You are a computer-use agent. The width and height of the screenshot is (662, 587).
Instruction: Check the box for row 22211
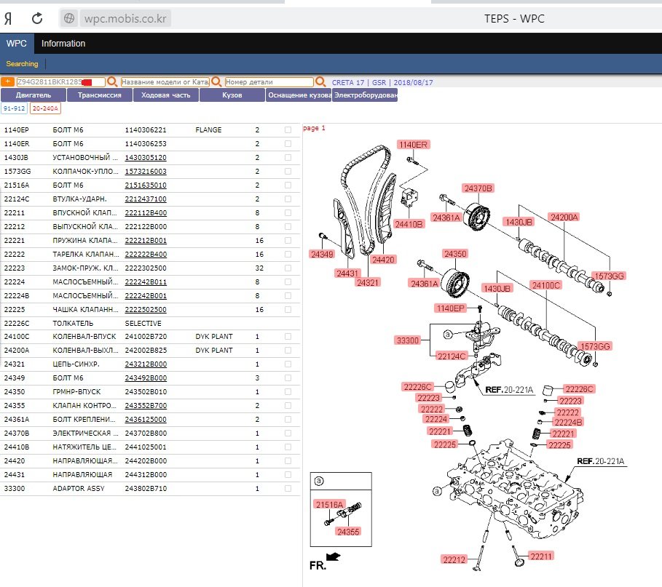tap(288, 212)
